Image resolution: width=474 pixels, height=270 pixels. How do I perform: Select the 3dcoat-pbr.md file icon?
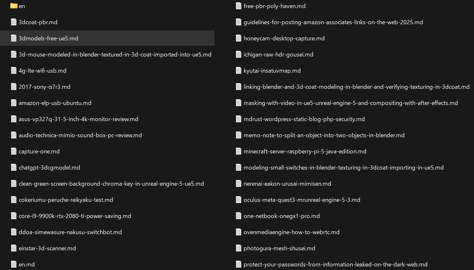[14, 22]
